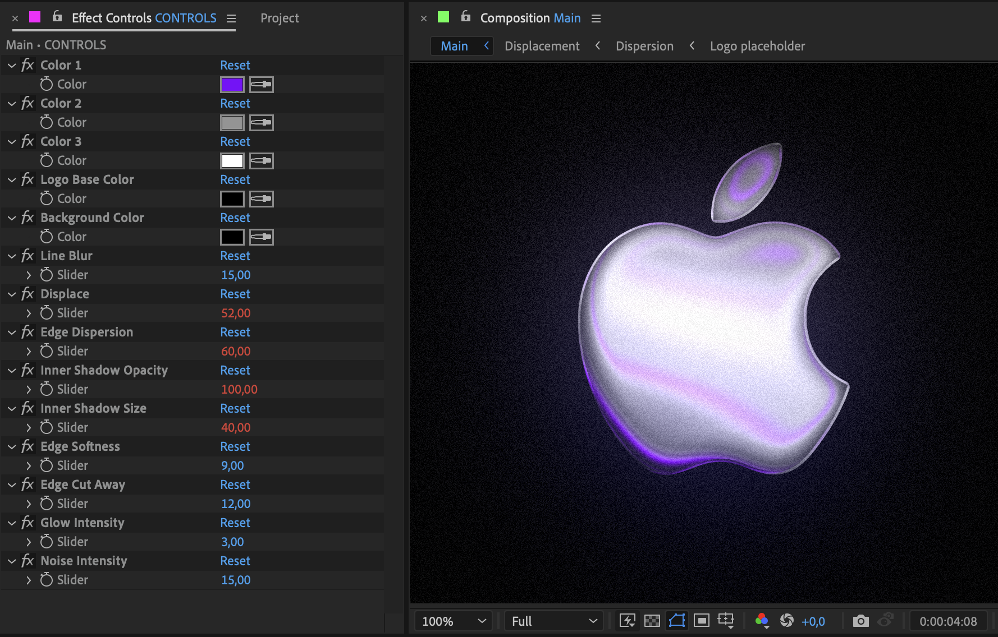Reset the Line Blur effect
Screen dimensions: 998x637
235,256
